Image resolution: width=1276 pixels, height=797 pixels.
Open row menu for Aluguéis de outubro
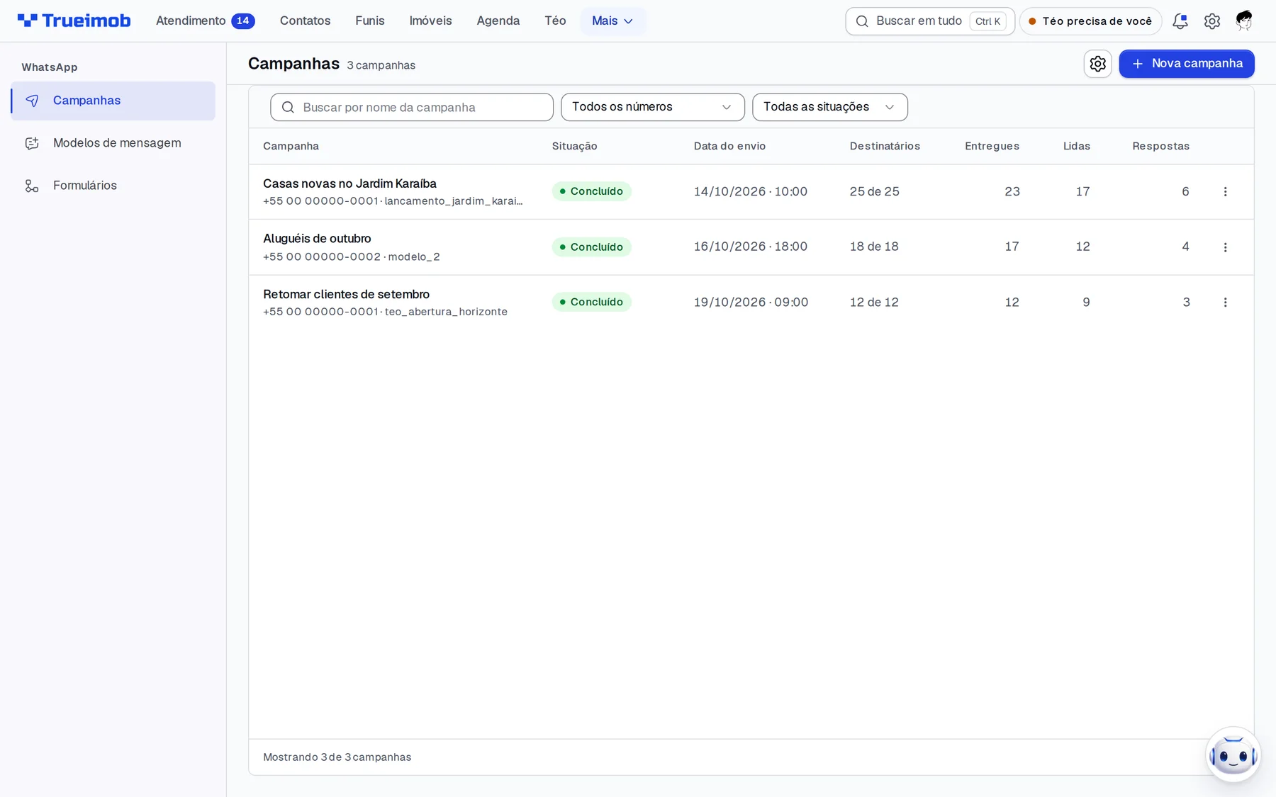click(1225, 247)
